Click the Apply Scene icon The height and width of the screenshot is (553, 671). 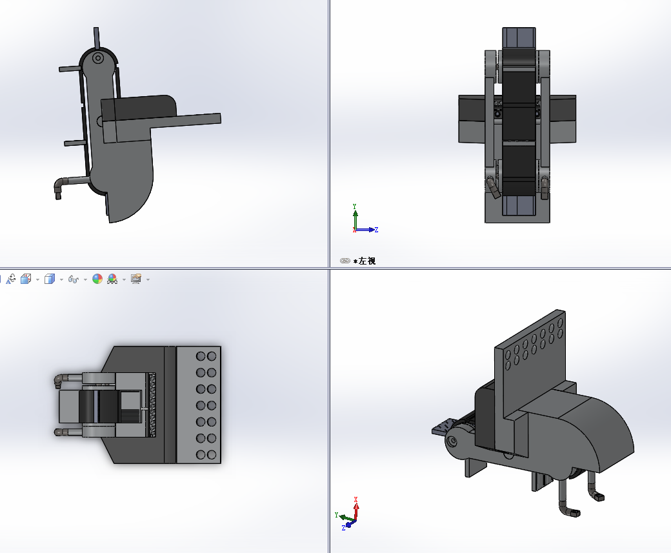pyautogui.click(x=112, y=279)
